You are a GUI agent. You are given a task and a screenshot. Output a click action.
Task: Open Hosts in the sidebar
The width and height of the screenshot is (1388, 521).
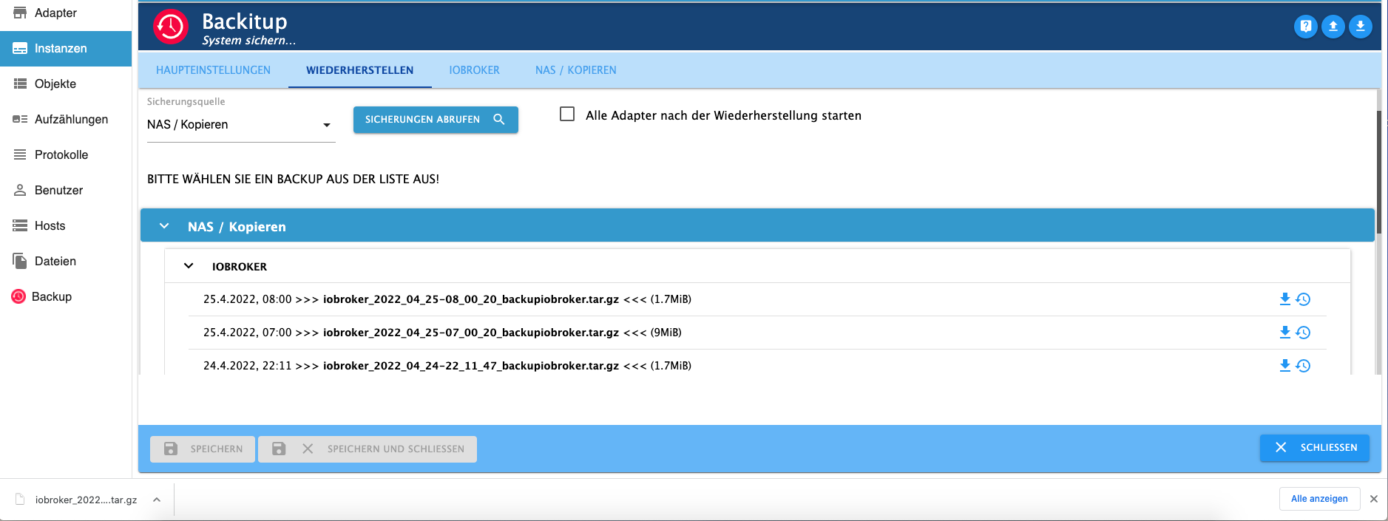point(66,226)
